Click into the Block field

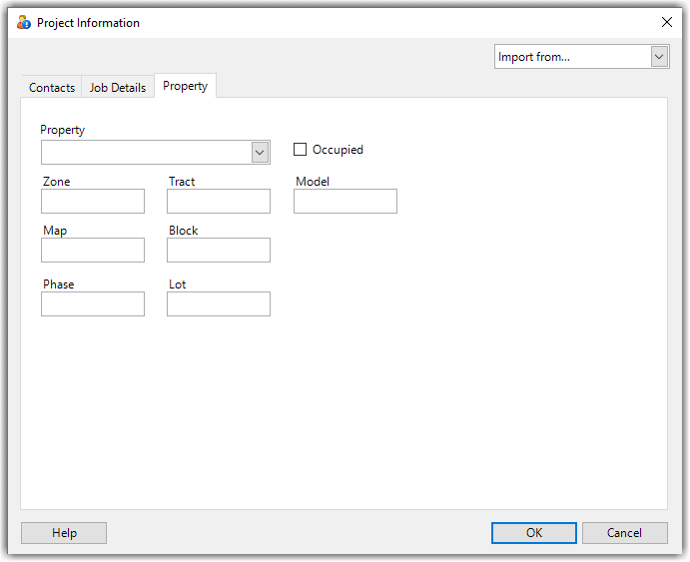219,251
